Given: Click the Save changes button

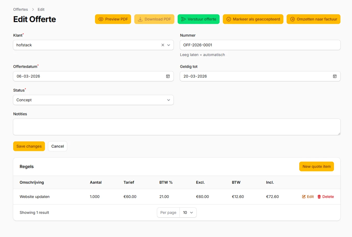Looking at the screenshot, I should point(29,146).
